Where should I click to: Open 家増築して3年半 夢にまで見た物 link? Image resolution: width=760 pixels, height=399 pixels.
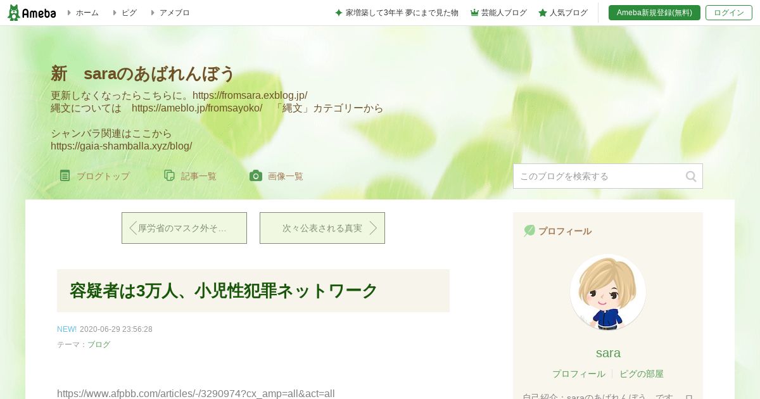pyautogui.click(x=402, y=13)
